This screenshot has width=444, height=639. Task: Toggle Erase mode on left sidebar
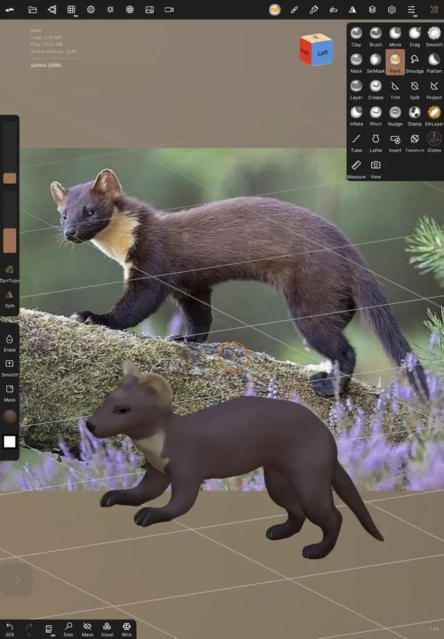tap(10, 343)
